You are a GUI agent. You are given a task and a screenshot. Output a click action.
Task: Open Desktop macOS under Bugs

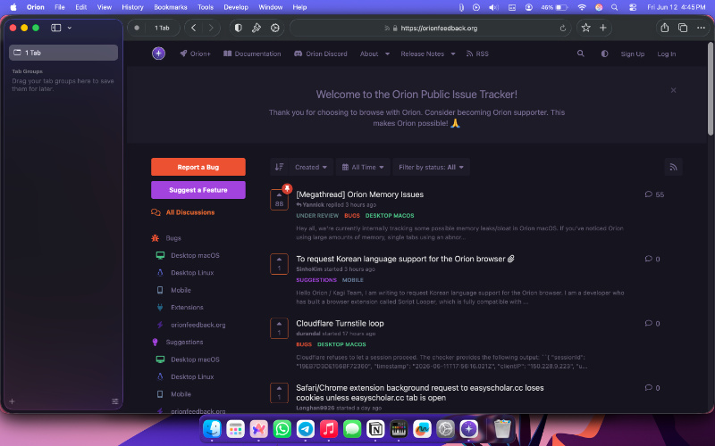point(188,255)
